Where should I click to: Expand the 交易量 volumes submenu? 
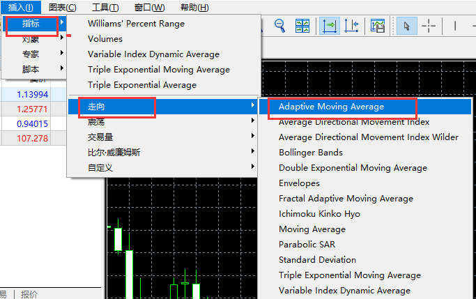pos(162,137)
